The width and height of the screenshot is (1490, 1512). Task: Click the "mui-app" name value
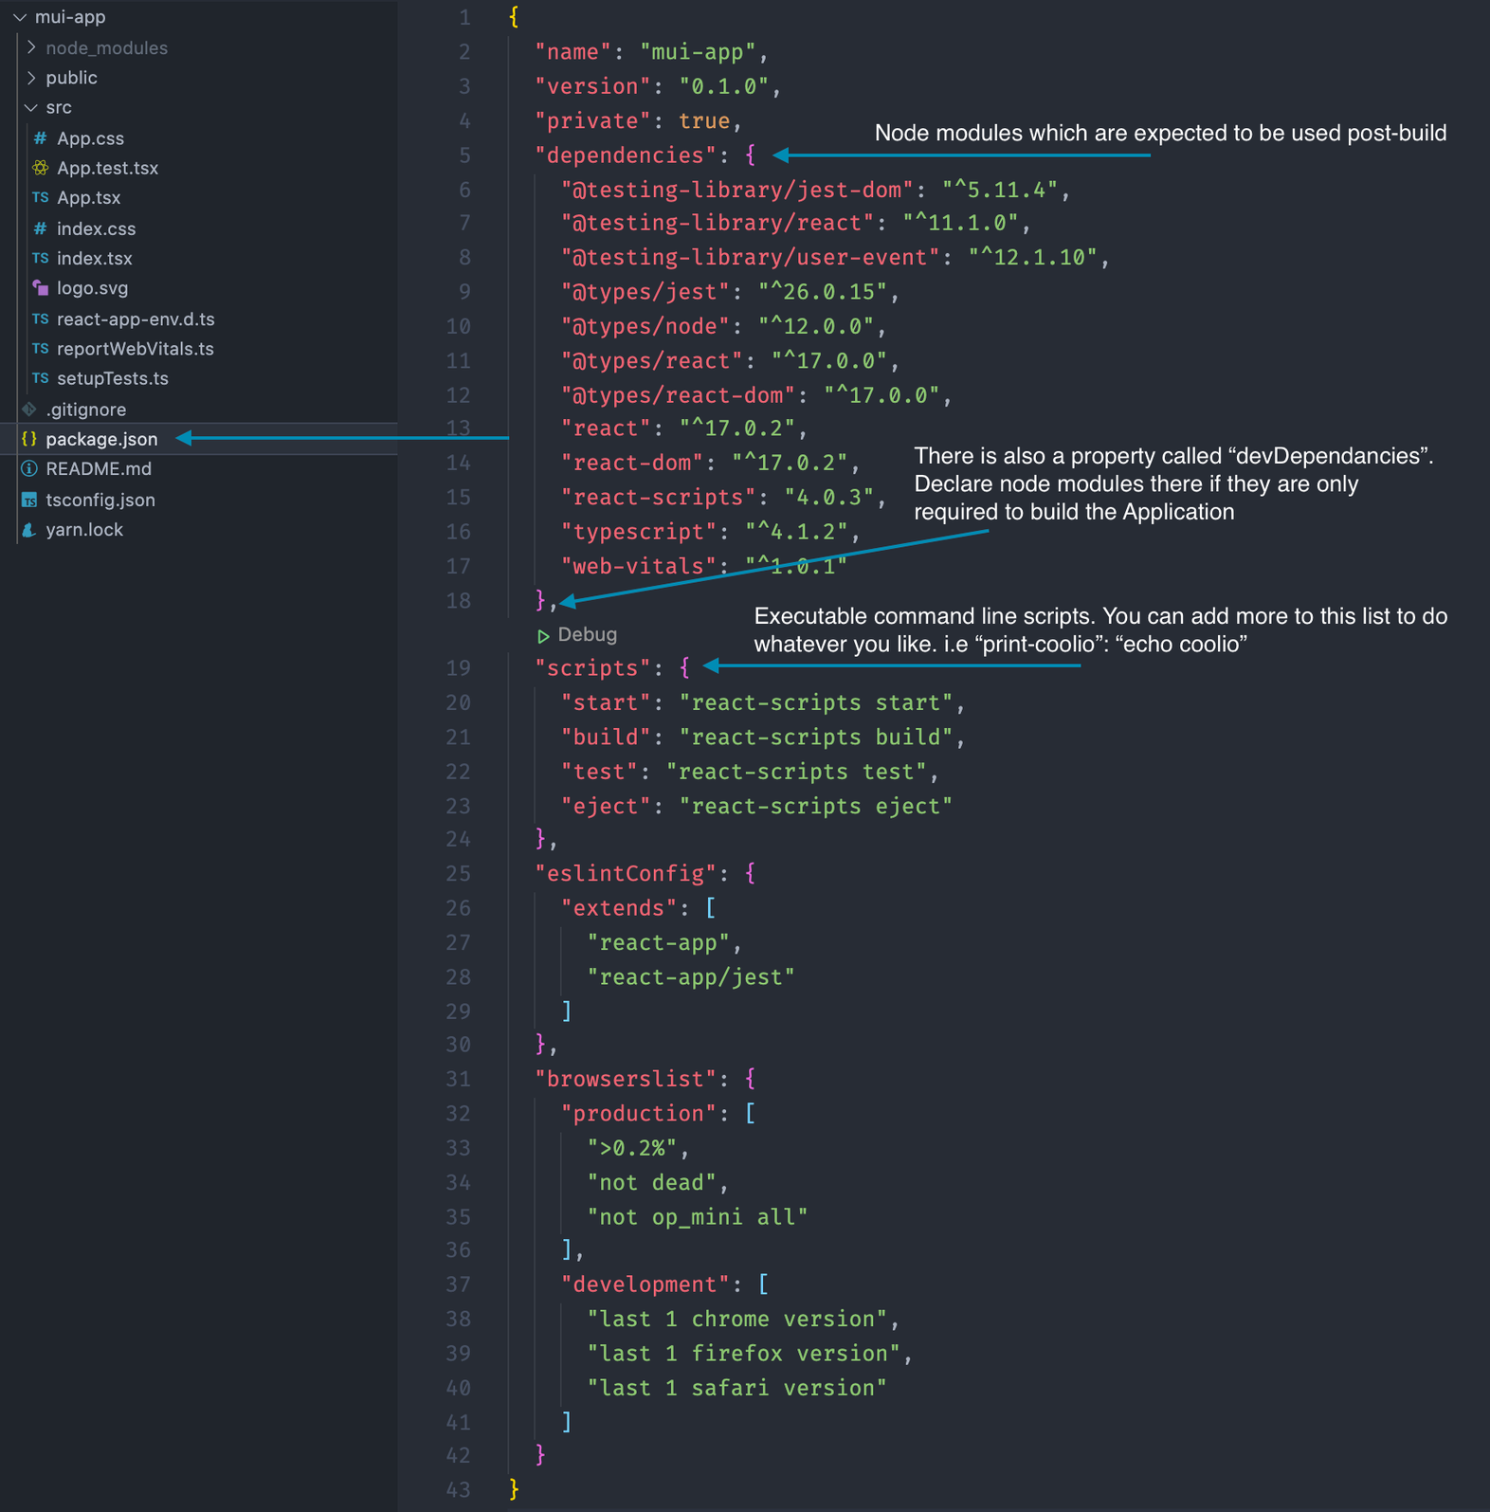click(x=699, y=52)
